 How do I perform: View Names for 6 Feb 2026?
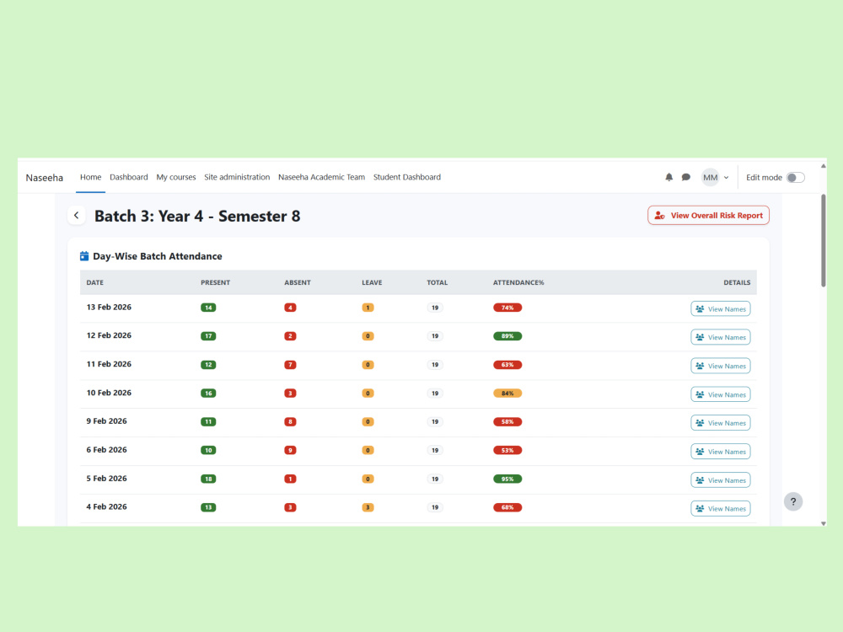(x=721, y=452)
